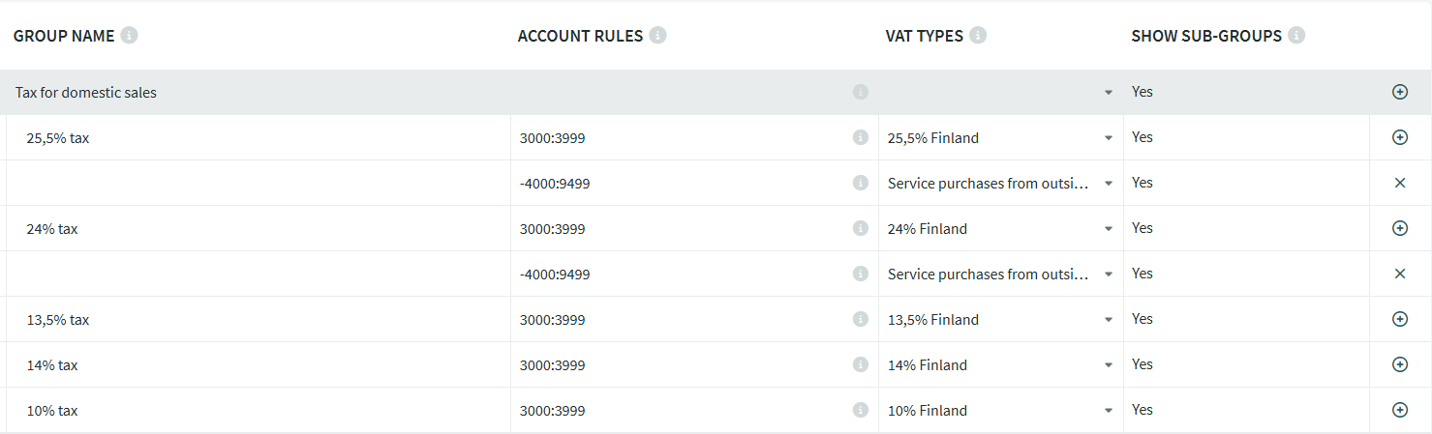Viewport: 1432px width, 434px height.
Task: Open VAT dropdown for Tax for domestic sales
Action: click(x=1108, y=93)
